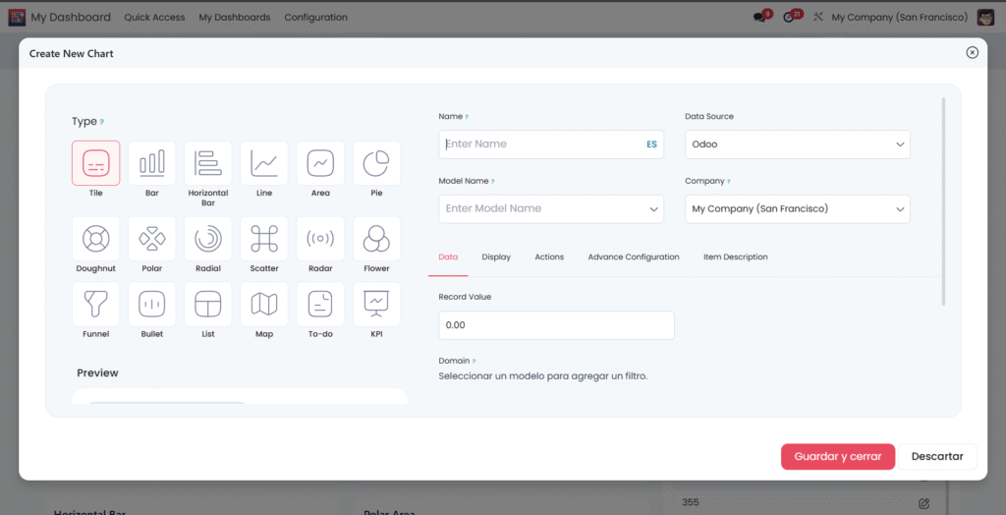This screenshot has width=1006, height=515.
Task: Open the Advance Configuration tab
Action: coord(633,257)
